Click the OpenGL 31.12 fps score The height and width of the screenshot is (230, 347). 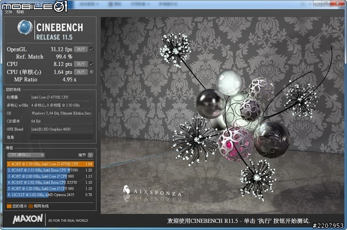pyautogui.click(x=61, y=49)
